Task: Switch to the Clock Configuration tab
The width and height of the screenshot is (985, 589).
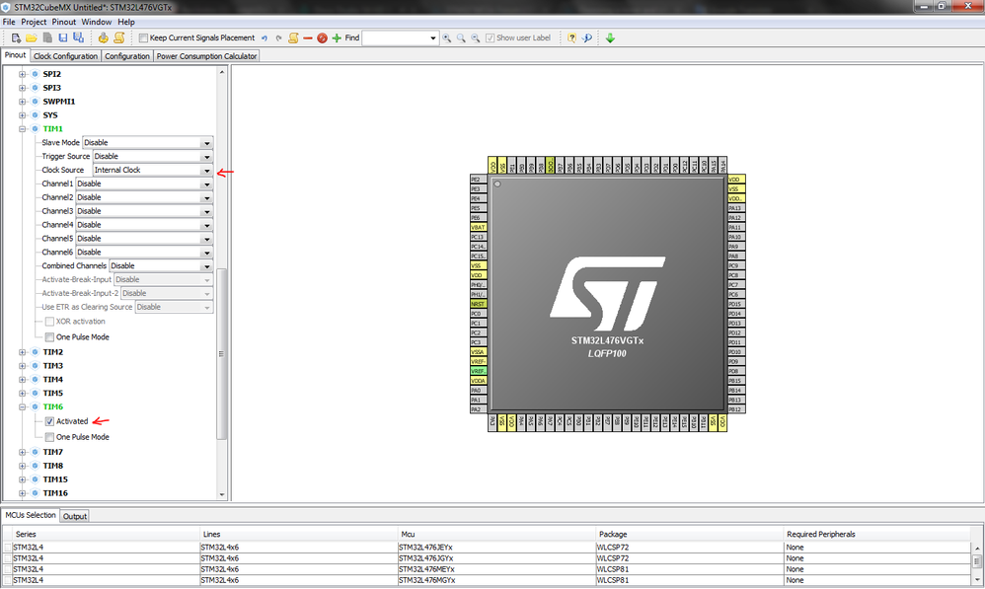Action: tap(65, 56)
